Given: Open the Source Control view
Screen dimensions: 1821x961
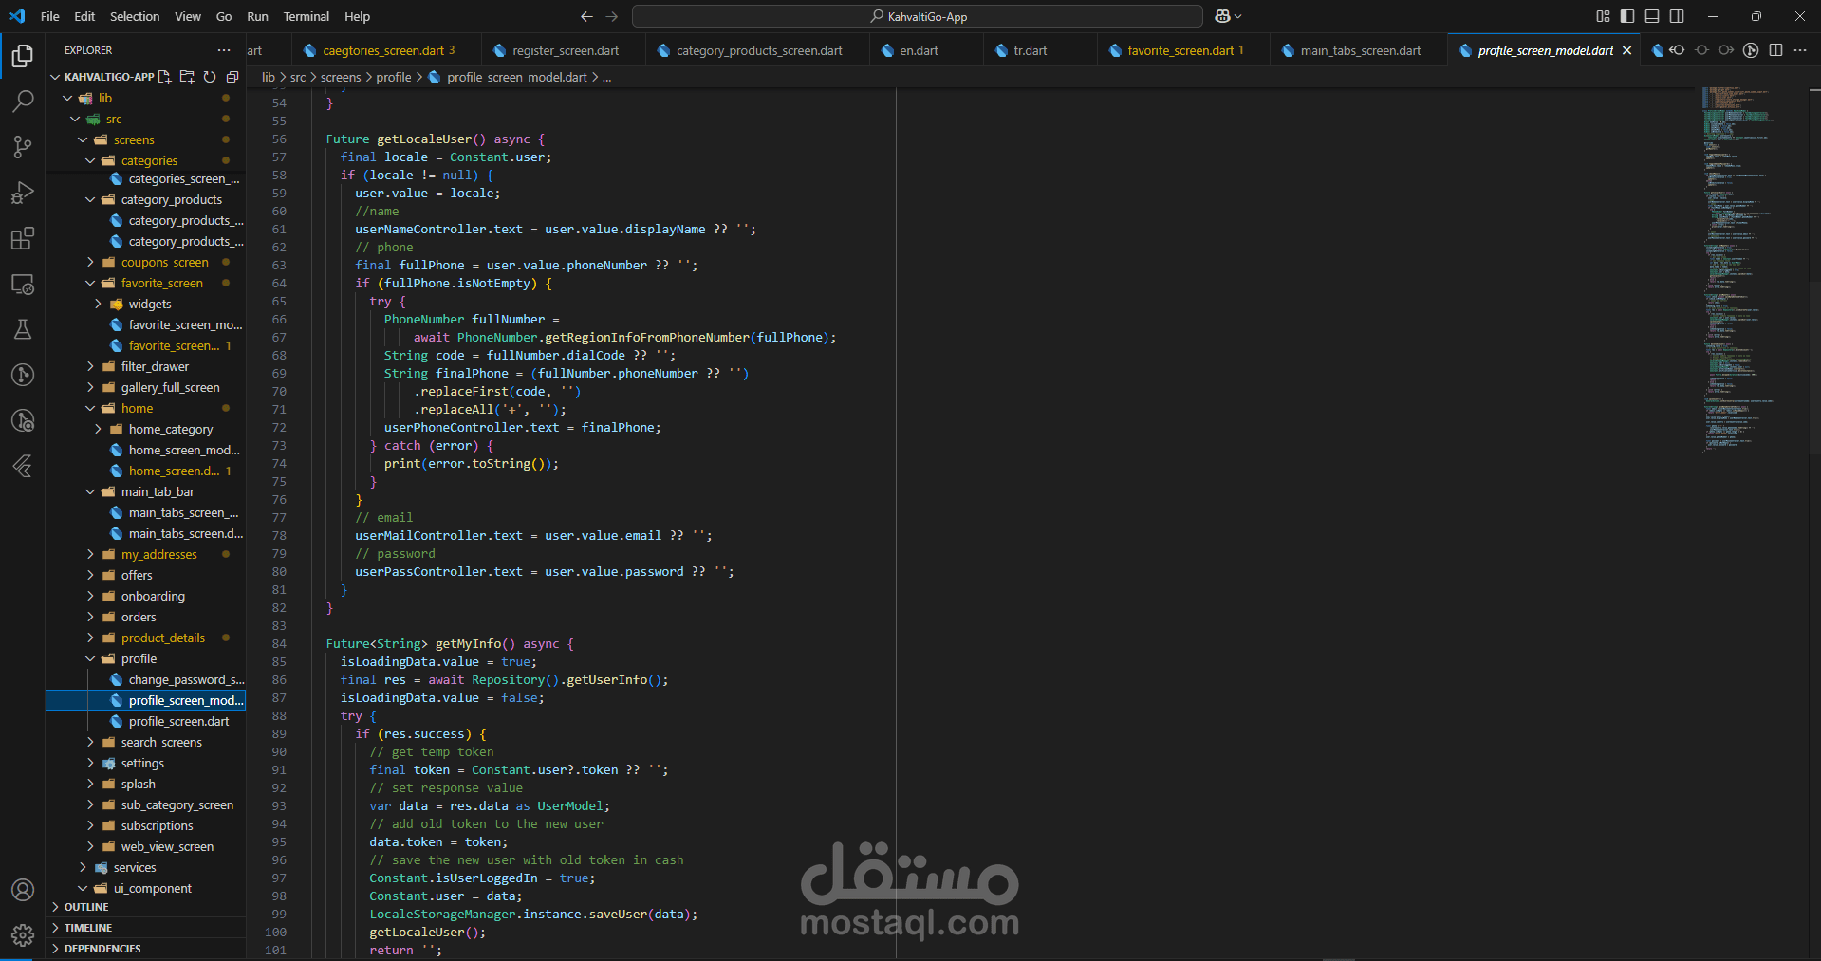Looking at the screenshot, I should (23, 147).
